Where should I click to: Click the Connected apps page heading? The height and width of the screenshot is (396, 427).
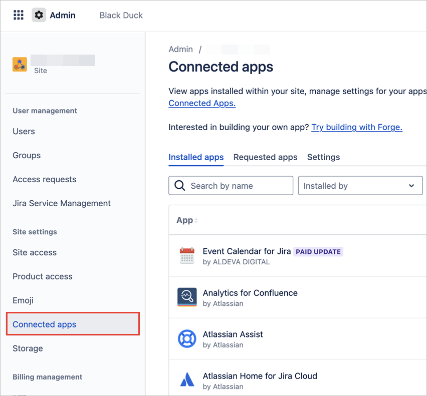[x=221, y=67]
